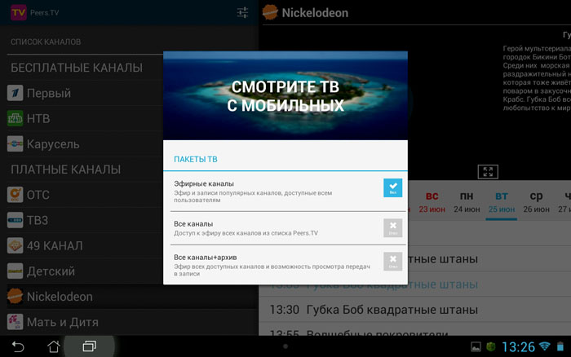Open the Peers.TV settings sliders icon
571x357 pixels.
[242, 13]
